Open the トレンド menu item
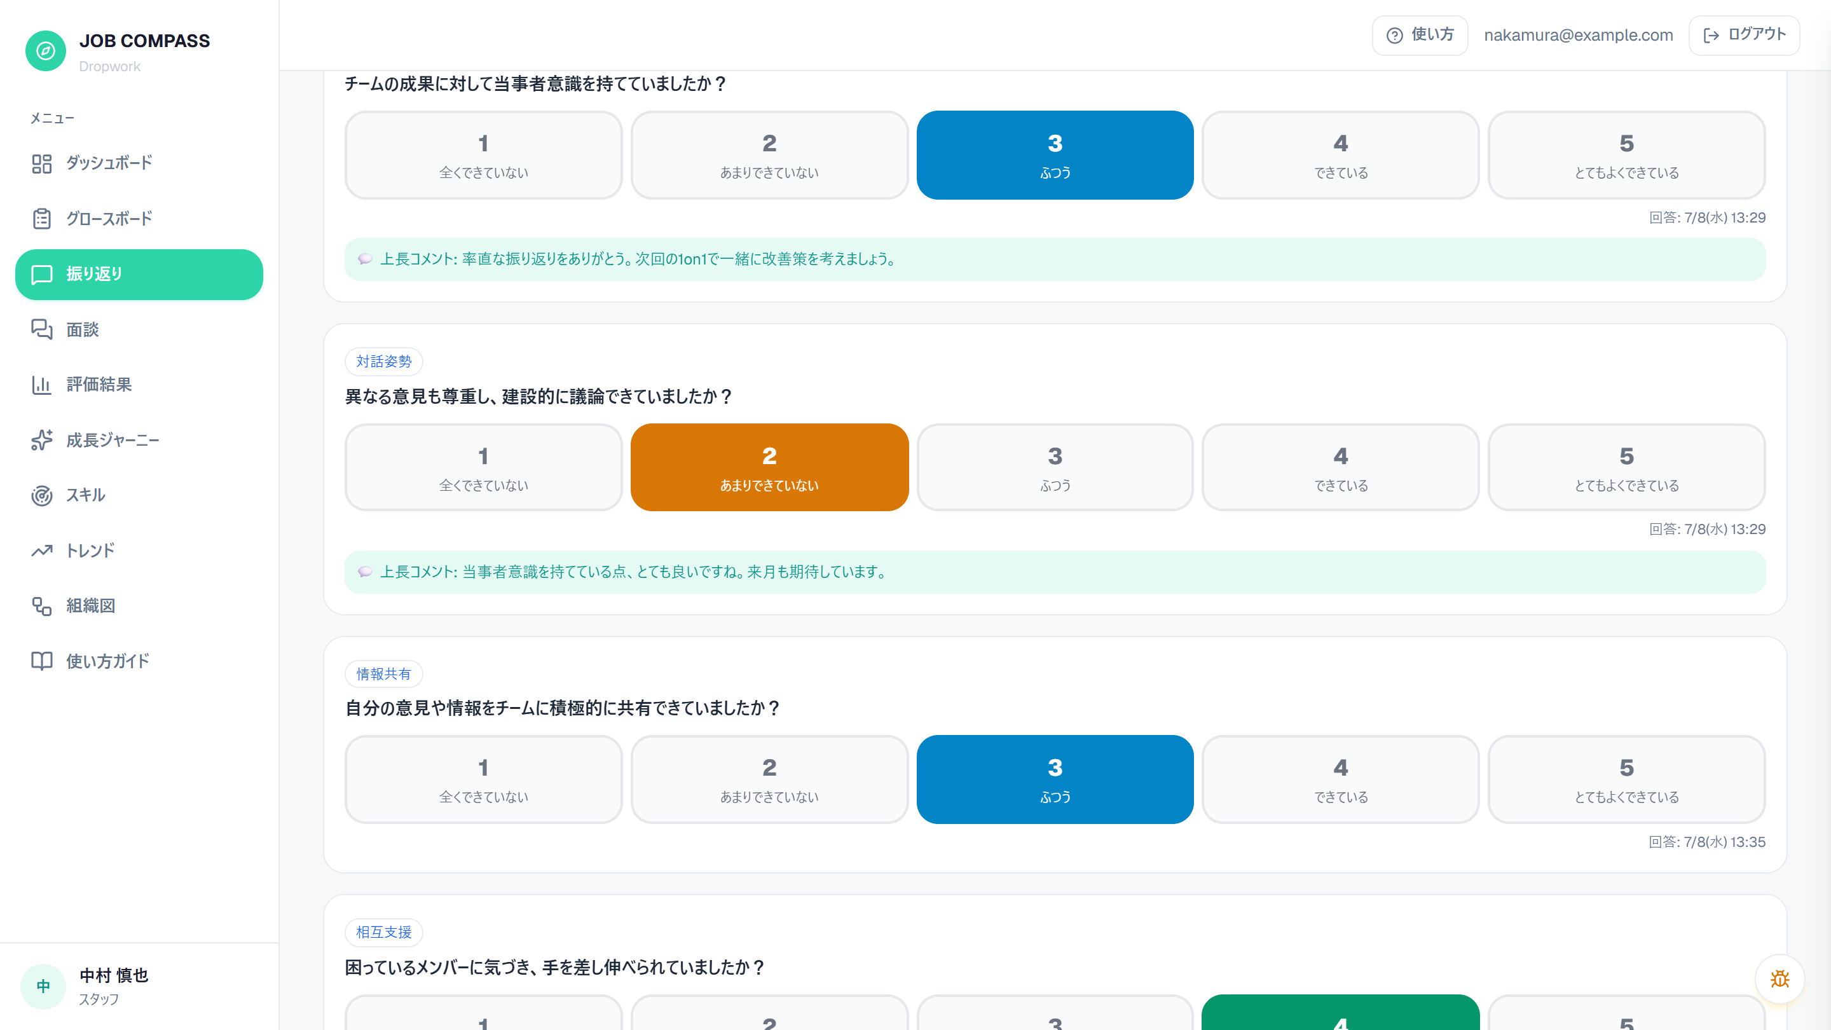 (x=139, y=551)
